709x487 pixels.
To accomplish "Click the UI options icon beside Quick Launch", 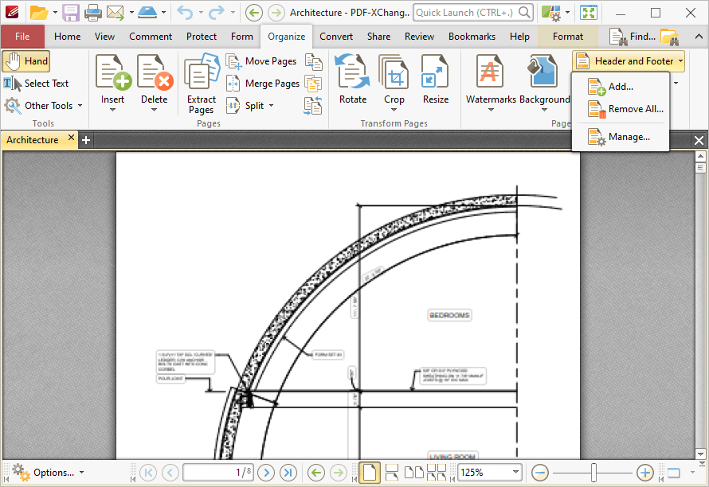I will [551, 13].
